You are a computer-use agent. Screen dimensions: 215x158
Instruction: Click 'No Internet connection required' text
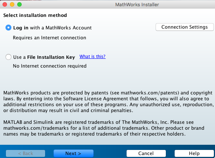[50, 66]
